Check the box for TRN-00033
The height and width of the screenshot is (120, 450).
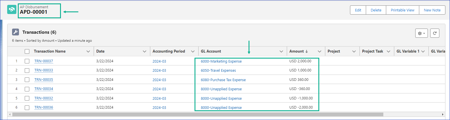tap(27, 70)
